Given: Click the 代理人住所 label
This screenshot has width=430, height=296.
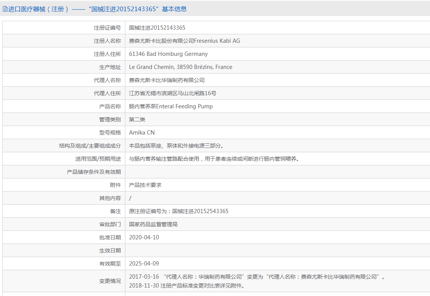Looking at the screenshot, I should click(x=107, y=93).
